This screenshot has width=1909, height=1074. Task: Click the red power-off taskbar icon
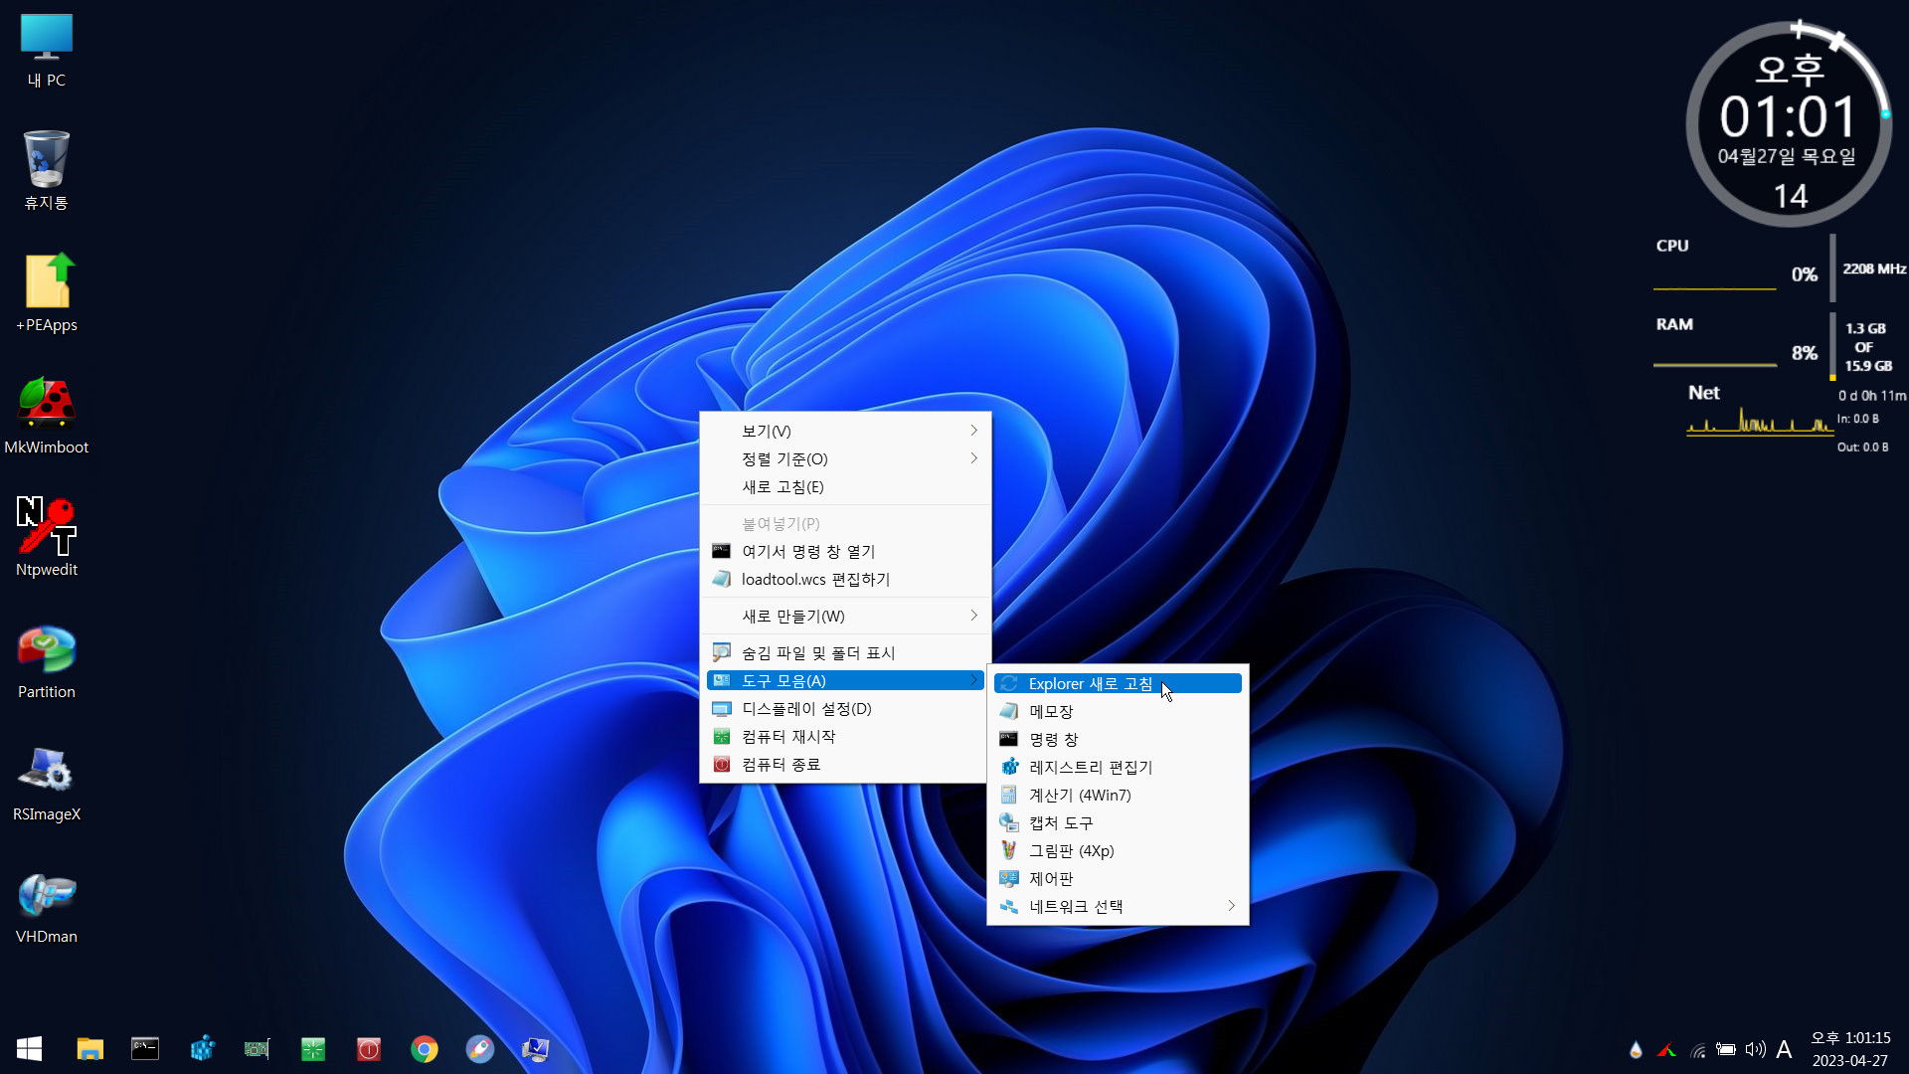[x=369, y=1049]
